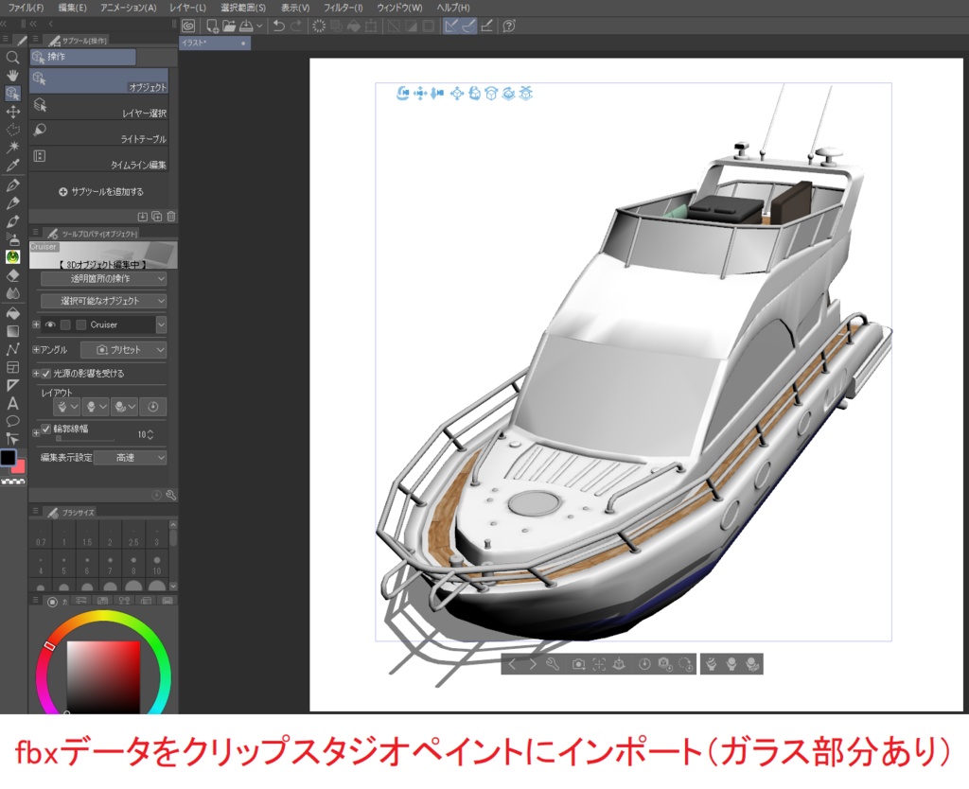The height and width of the screenshot is (789, 969).
Task: Open the 選択可能なオブジェクト dropdown
Action: click(x=104, y=301)
